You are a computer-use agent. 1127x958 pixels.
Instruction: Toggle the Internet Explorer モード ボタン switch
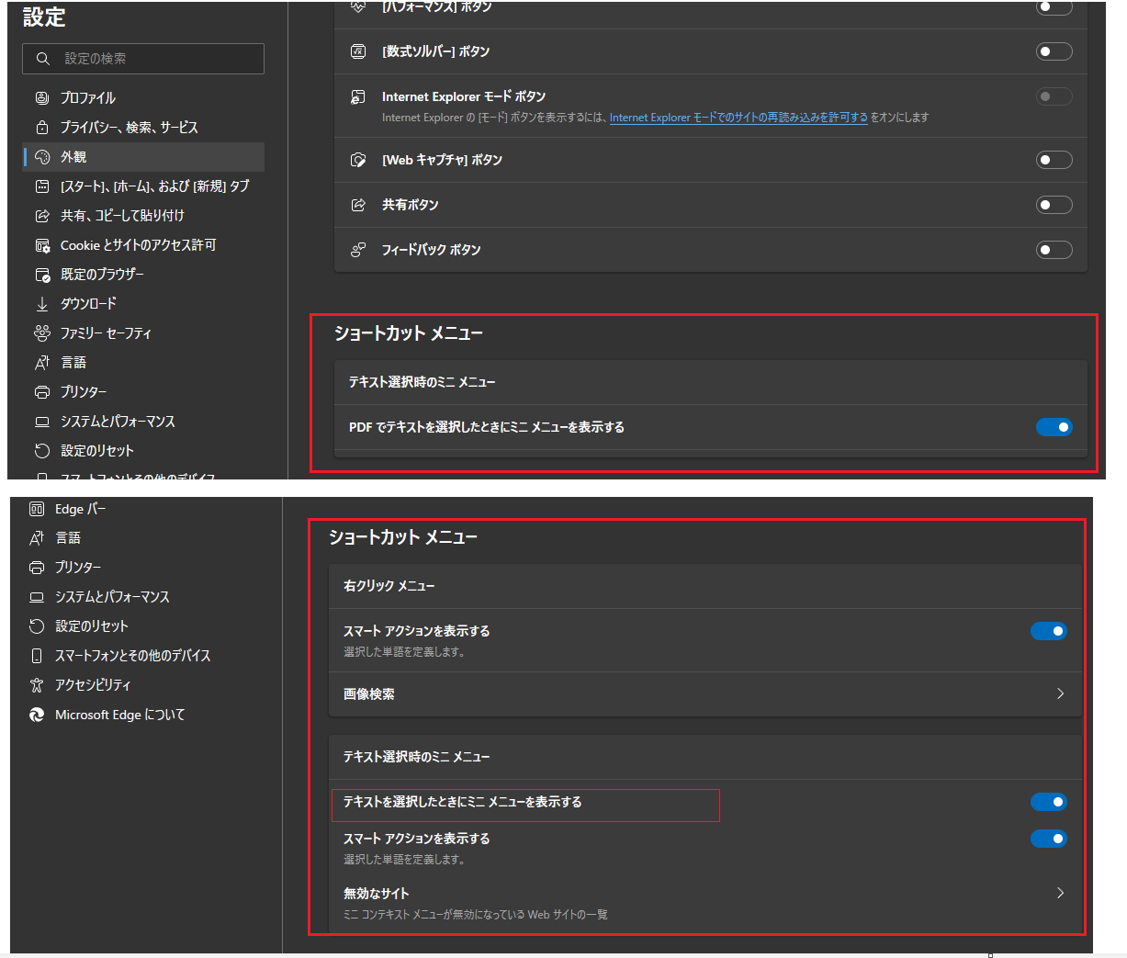1054,96
